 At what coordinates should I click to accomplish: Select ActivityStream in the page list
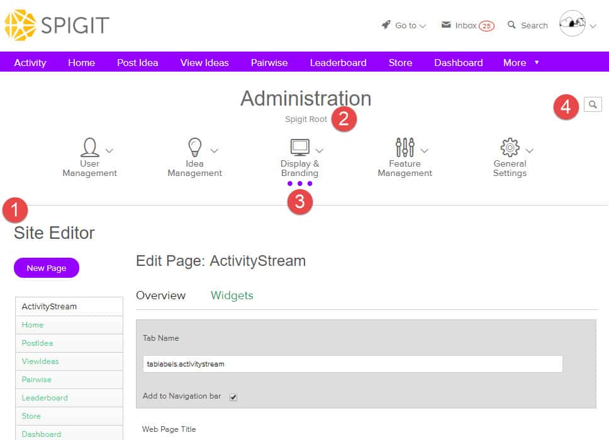click(x=69, y=307)
